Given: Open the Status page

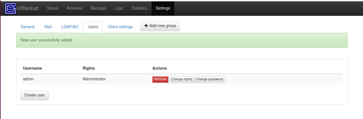Looking at the screenshot, I should [52, 8].
